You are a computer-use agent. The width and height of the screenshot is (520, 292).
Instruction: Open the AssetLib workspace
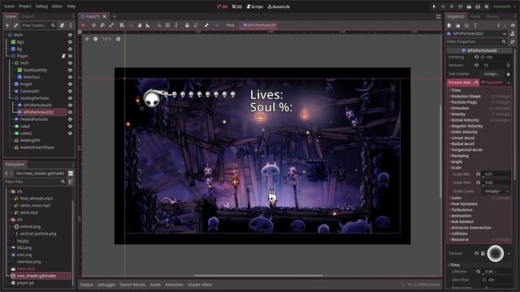coord(279,6)
